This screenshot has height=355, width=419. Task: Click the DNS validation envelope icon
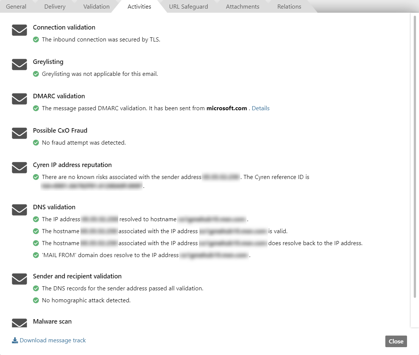coord(19,210)
